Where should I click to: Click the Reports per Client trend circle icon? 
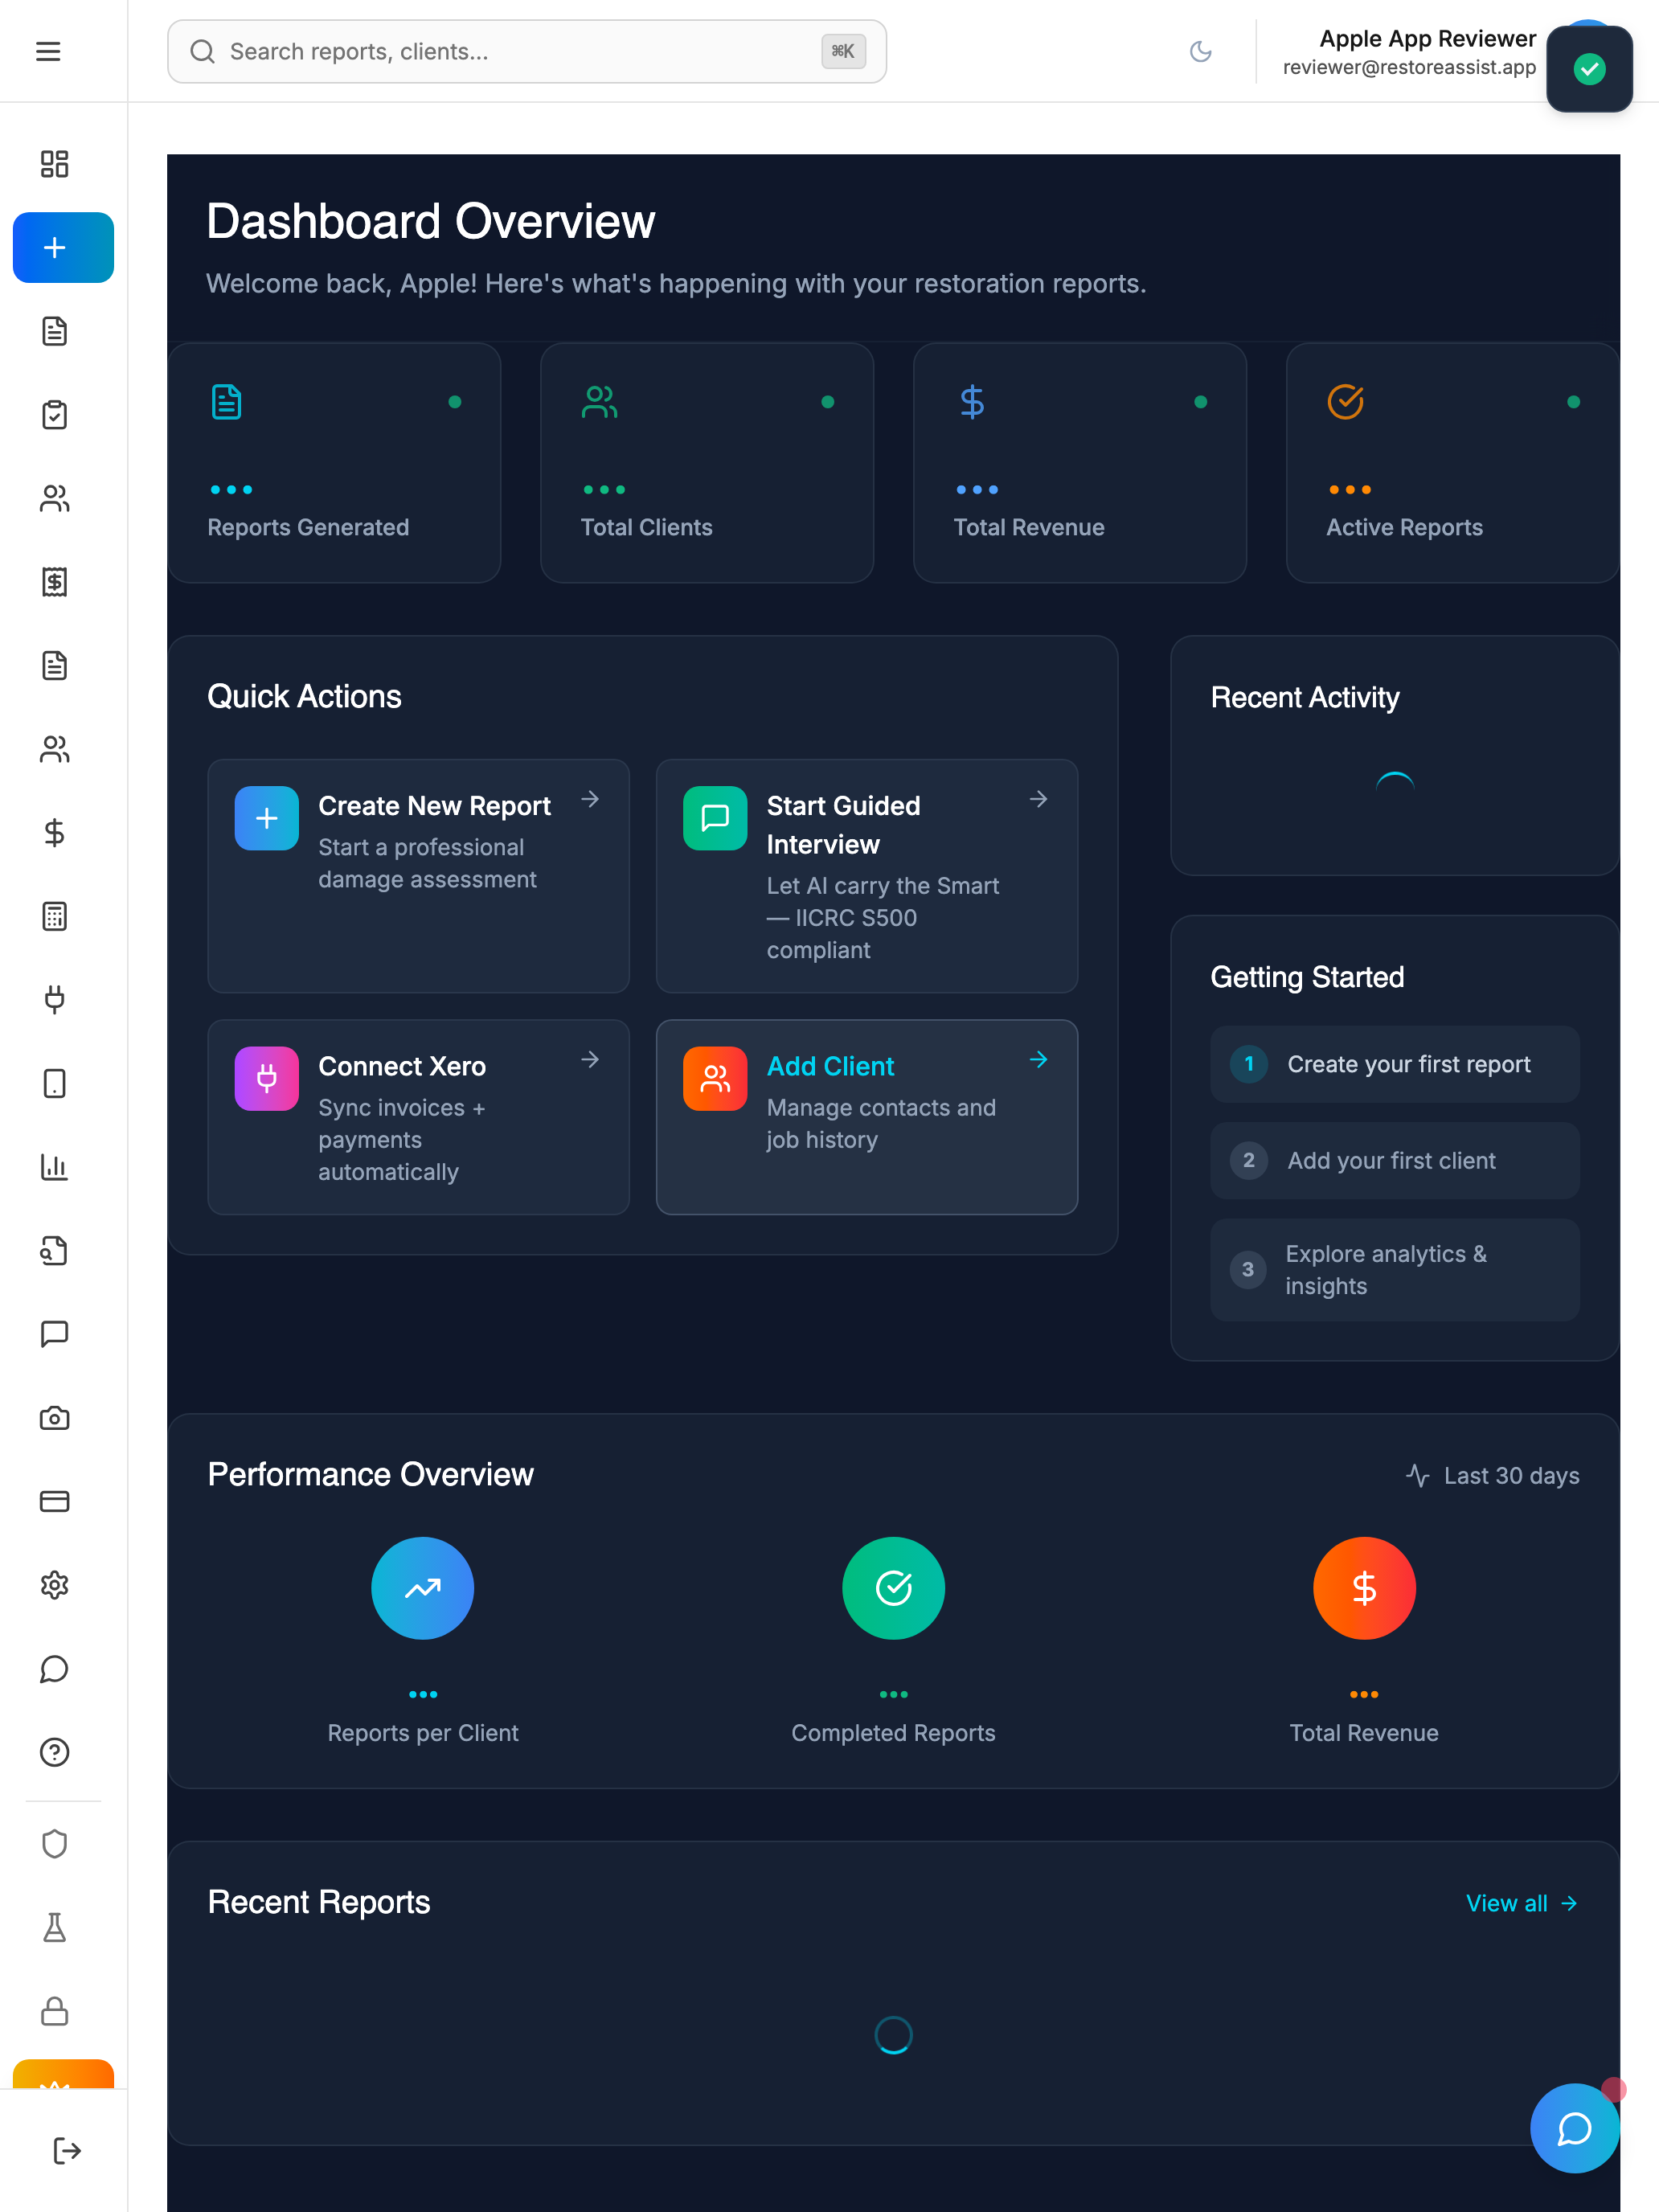(x=422, y=1588)
